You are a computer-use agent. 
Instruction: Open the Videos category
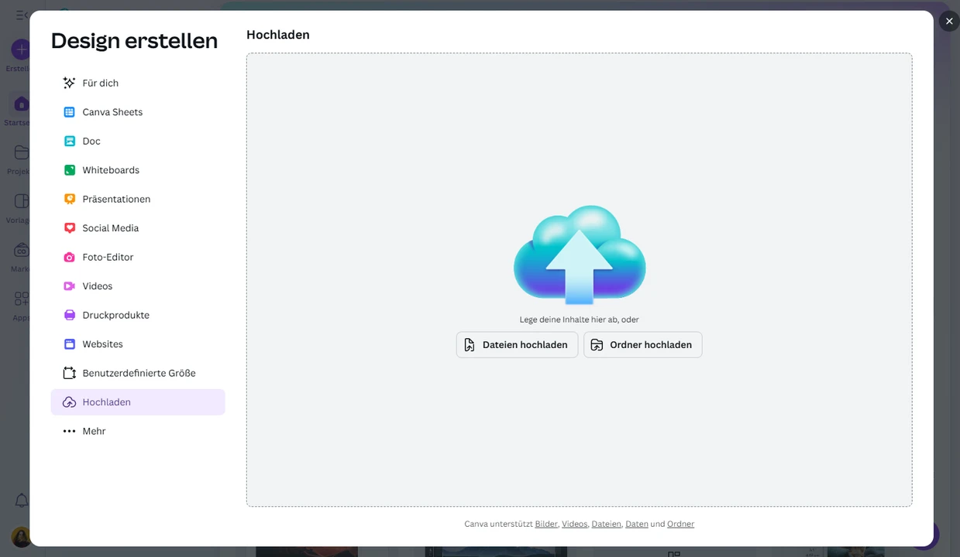click(x=138, y=286)
